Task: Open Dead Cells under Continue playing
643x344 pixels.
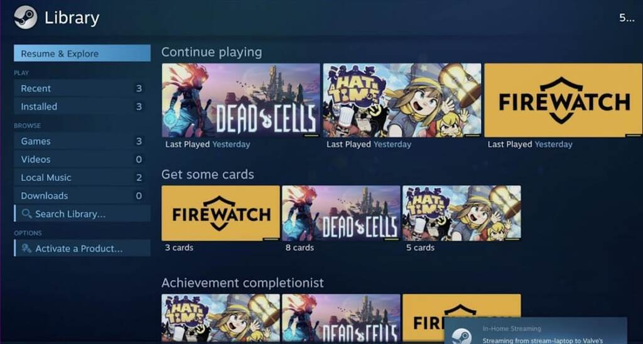Action: tap(240, 100)
